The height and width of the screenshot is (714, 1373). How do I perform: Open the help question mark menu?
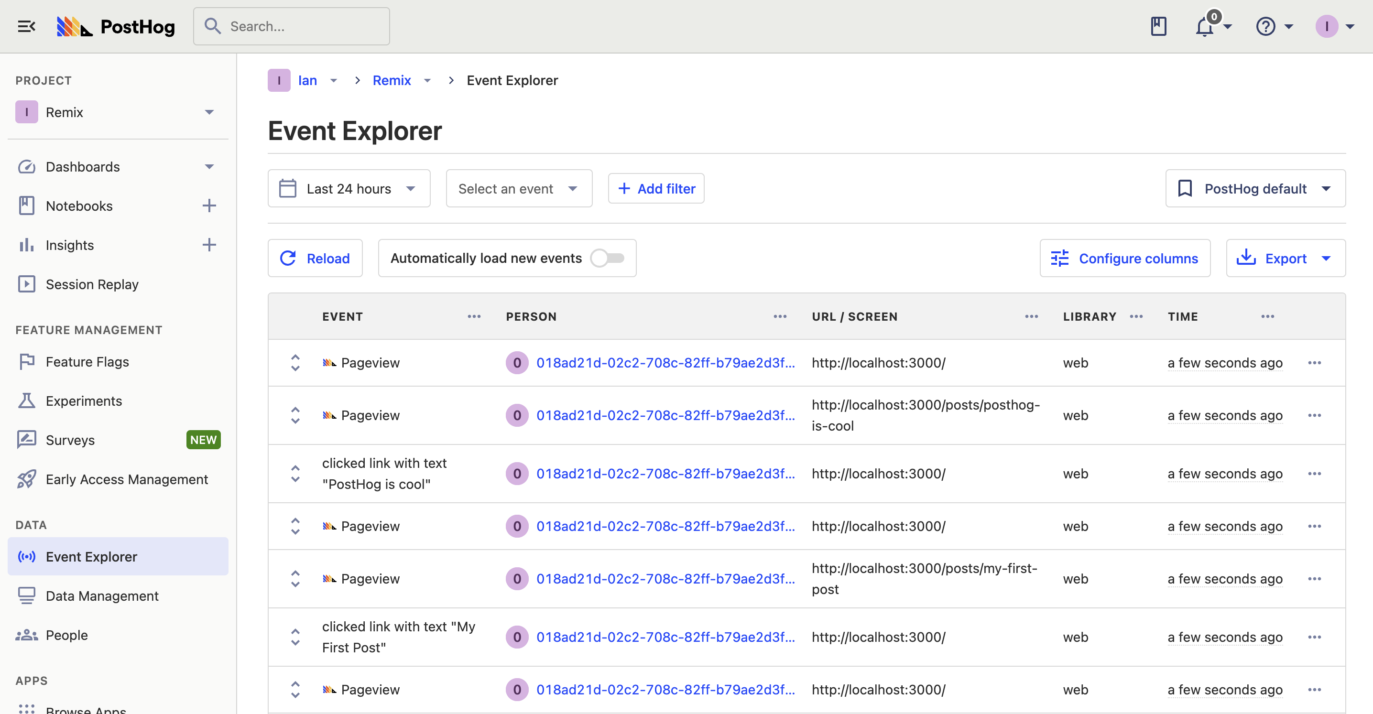click(1265, 26)
